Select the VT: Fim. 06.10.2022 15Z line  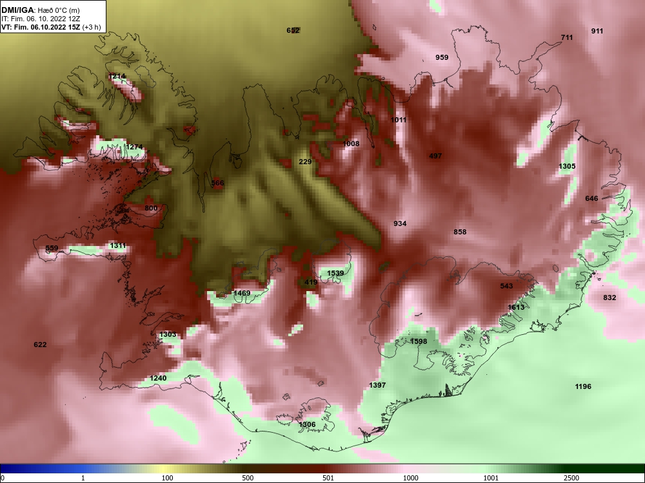tap(51, 27)
